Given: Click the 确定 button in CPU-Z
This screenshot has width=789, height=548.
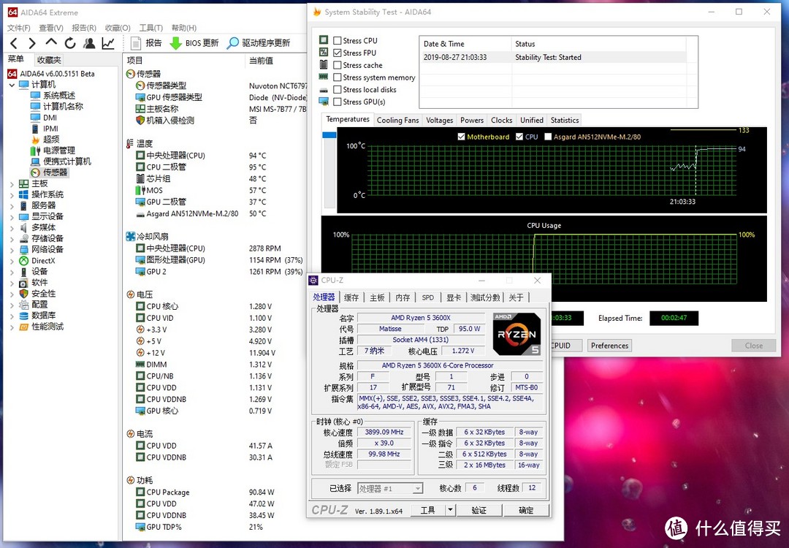Looking at the screenshot, I should pos(526,510).
